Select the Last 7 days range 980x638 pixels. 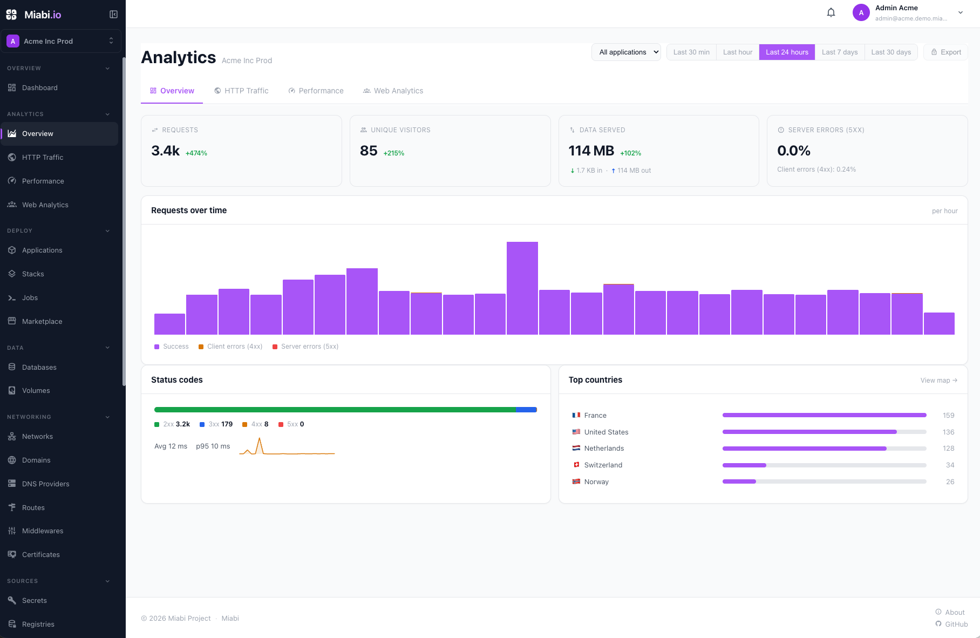coord(840,52)
